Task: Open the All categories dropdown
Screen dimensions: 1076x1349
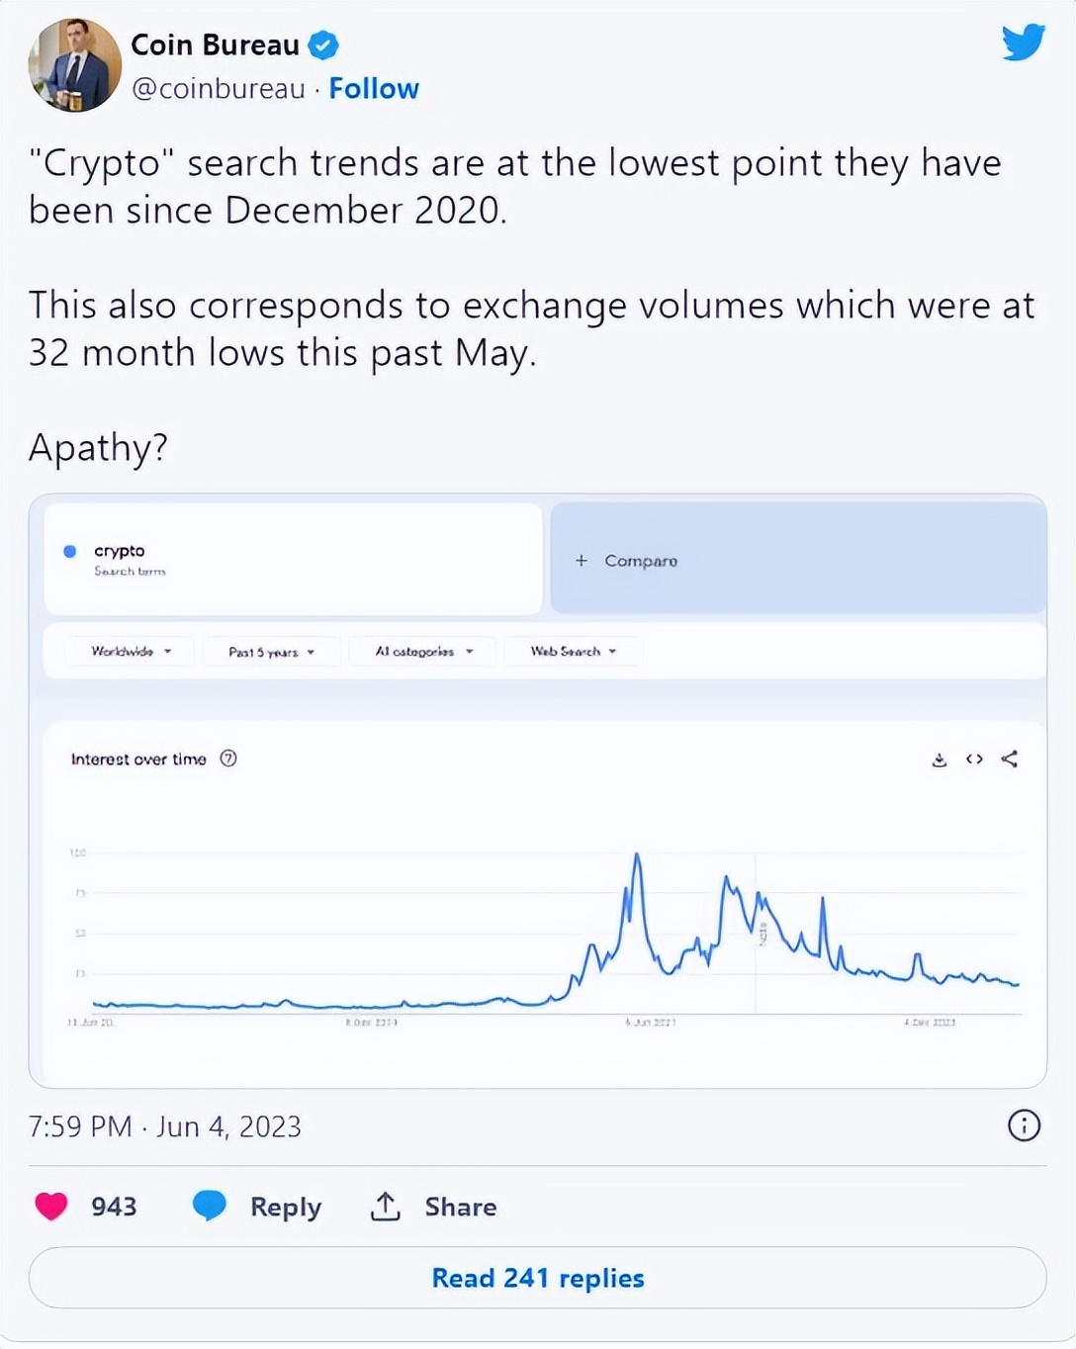Action: point(422,652)
